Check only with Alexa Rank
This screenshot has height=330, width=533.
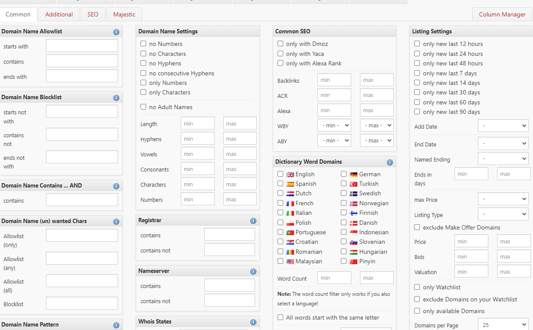pos(281,63)
